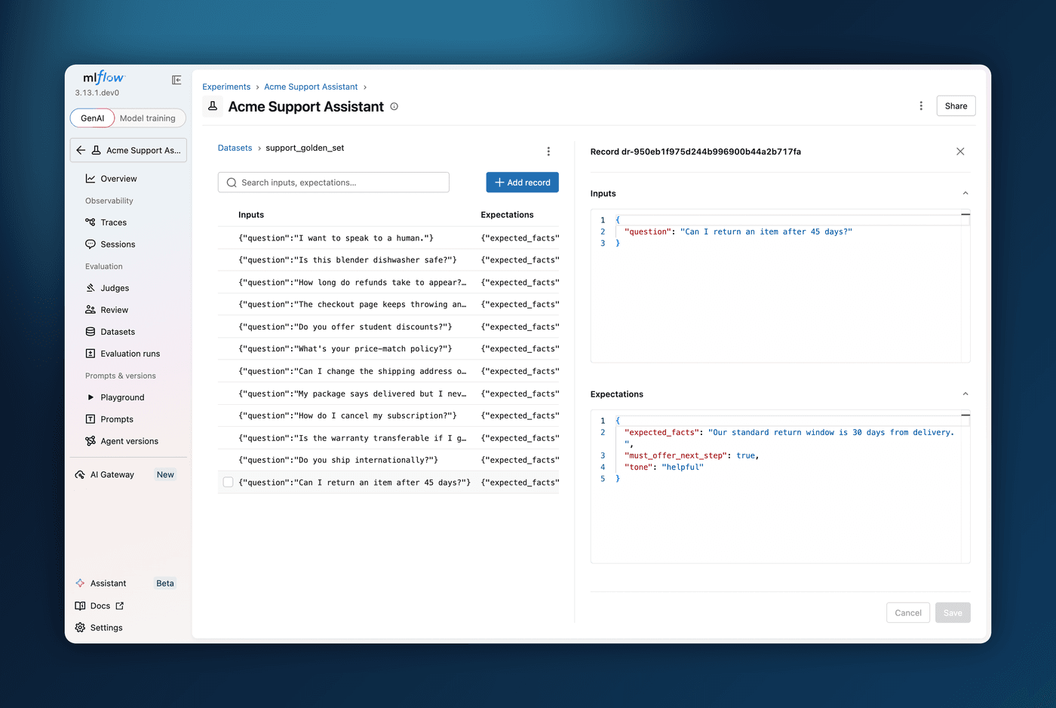Click the Beta badge next to Assistant

click(x=165, y=584)
